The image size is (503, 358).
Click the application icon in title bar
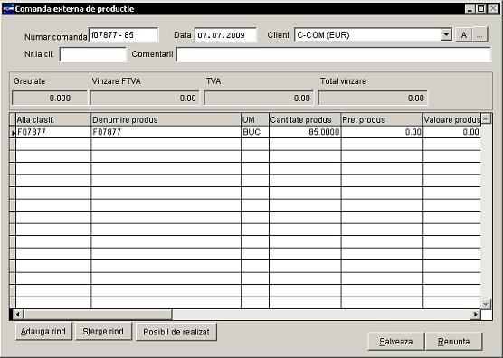pos(8,9)
